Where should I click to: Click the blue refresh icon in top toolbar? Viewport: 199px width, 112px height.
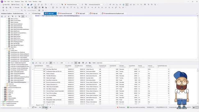click(123, 4)
